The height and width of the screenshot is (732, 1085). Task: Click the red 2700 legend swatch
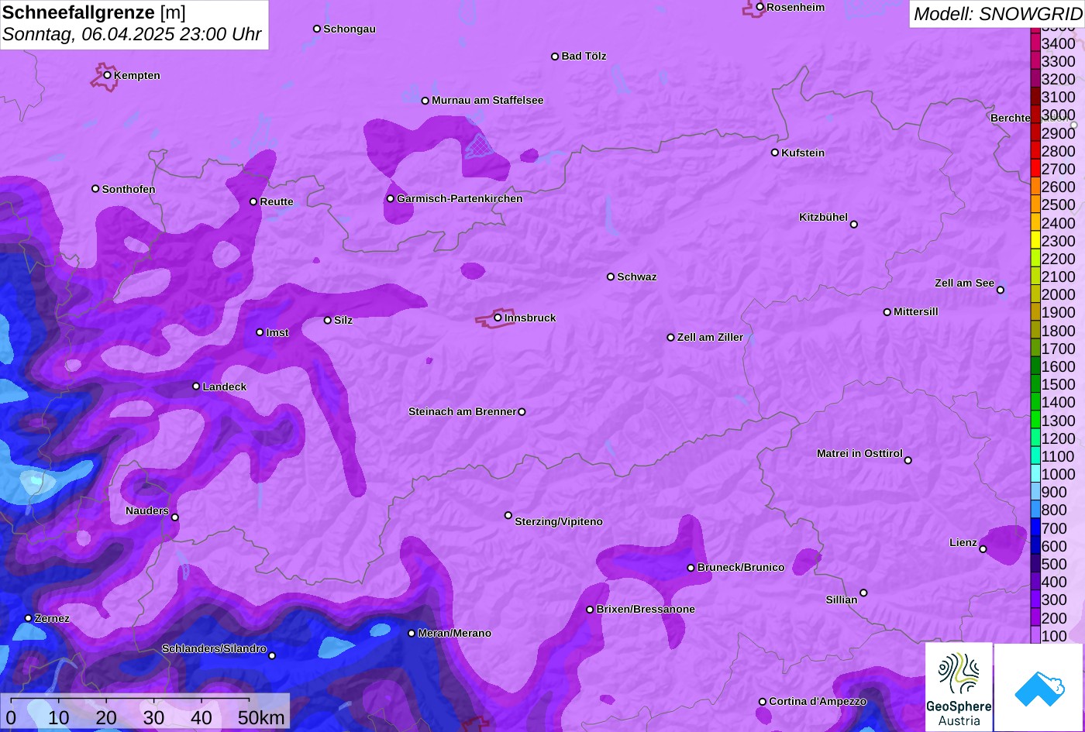pos(1035,167)
